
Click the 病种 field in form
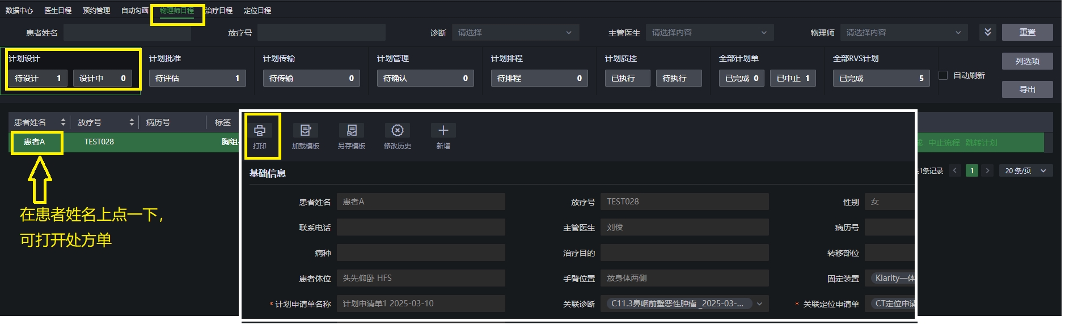coord(421,253)
